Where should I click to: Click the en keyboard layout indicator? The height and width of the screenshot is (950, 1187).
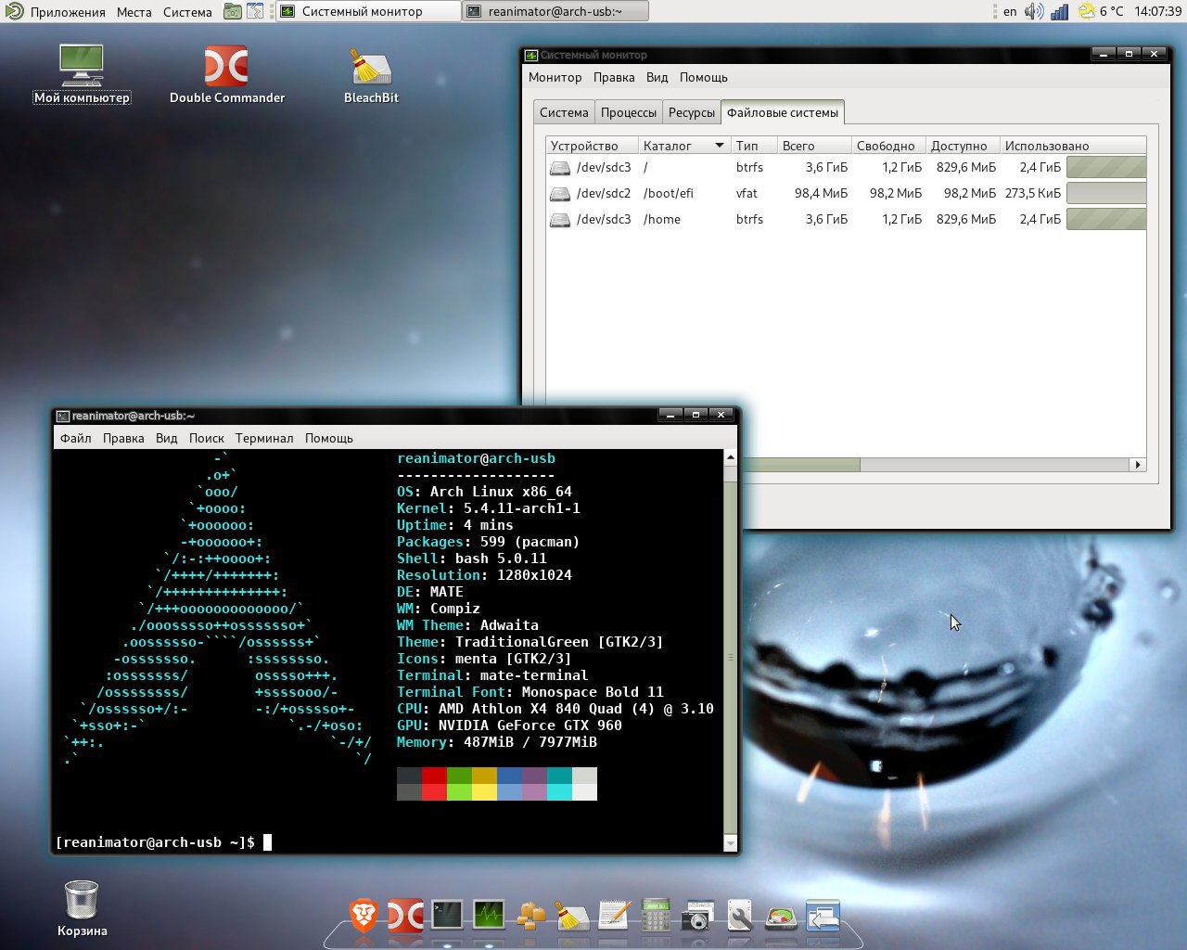tap(1010, 11)
